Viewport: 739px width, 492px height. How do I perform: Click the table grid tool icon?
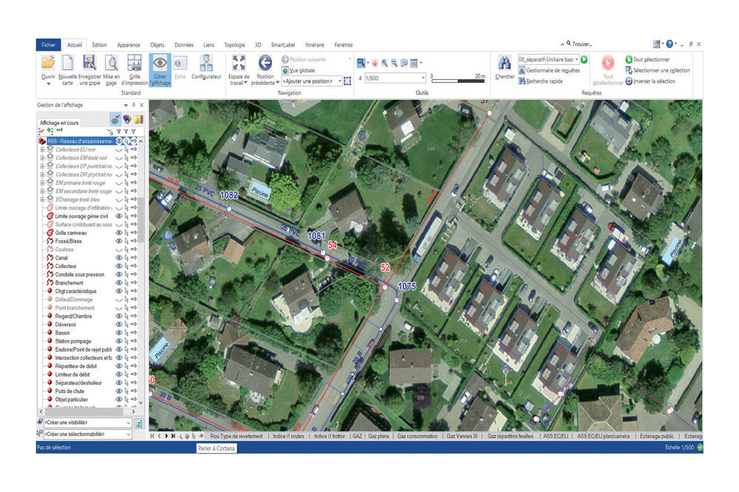[x=414, y=63]
